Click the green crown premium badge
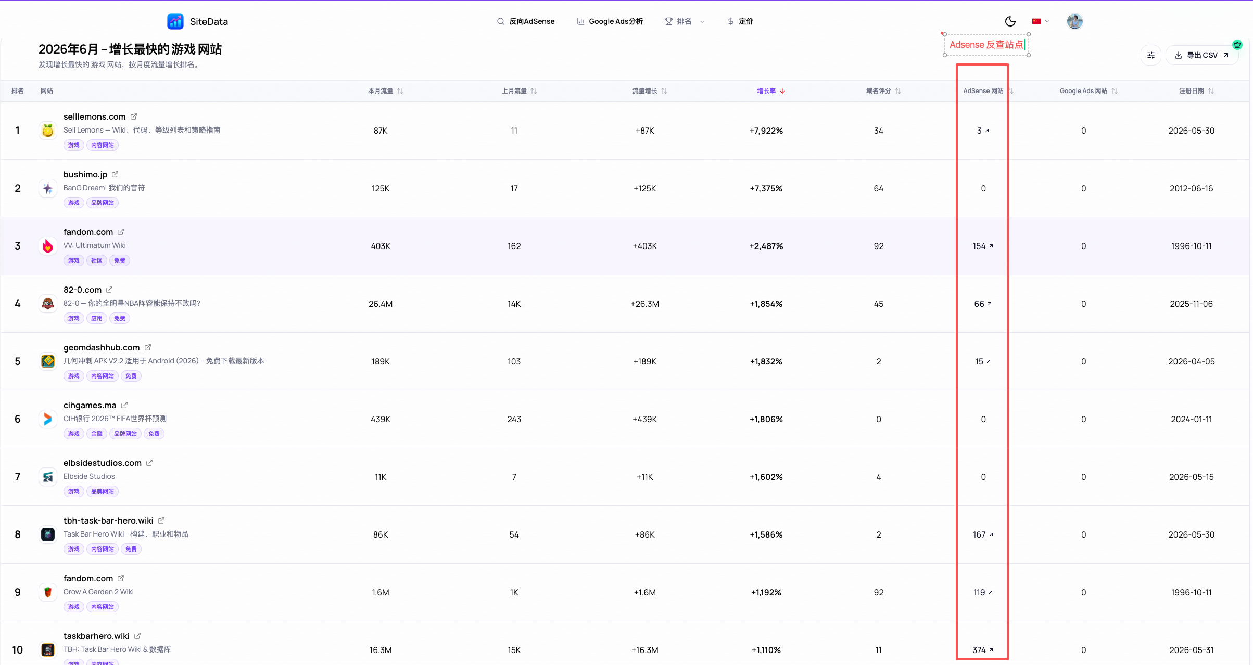Viewport: 1253px width, 665px height. point(1237,45)
